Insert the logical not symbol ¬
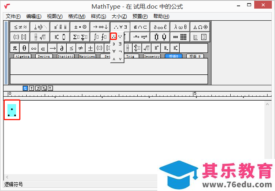This screenshot has height=191, width=275. point(120,51)
